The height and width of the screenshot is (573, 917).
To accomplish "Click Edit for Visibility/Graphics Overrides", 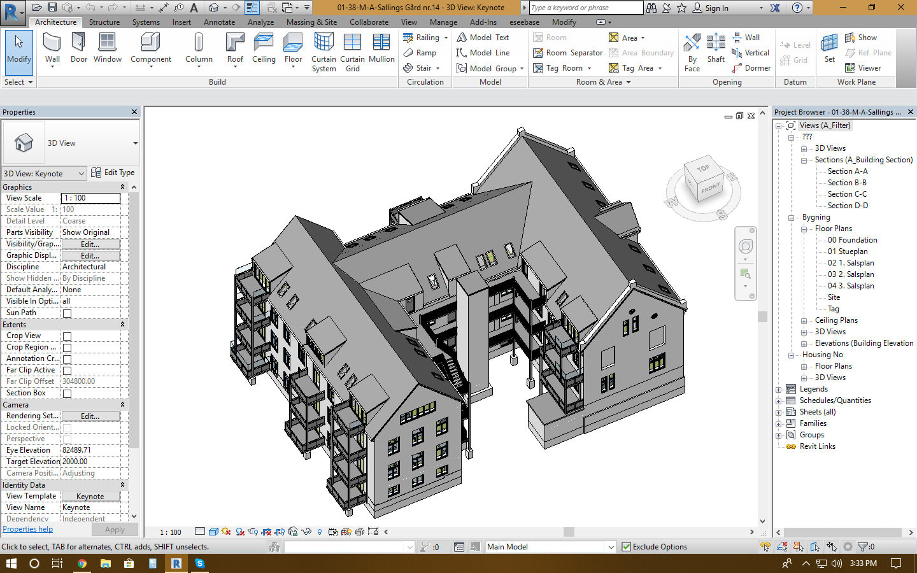I will (90, 244).
